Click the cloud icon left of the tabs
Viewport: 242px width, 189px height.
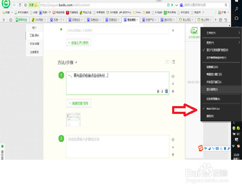pyautogui.click(x=11, y=20)
